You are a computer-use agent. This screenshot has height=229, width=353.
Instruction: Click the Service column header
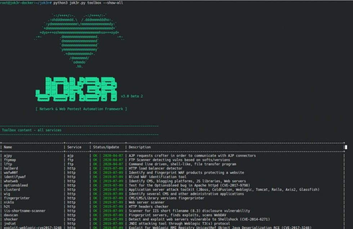pyautogui.click(x=74, y=147)
